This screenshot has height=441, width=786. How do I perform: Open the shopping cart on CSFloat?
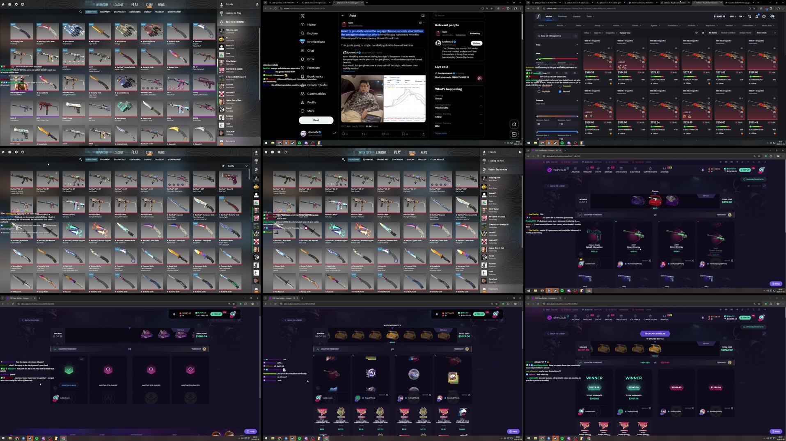[x=749, y=17]
